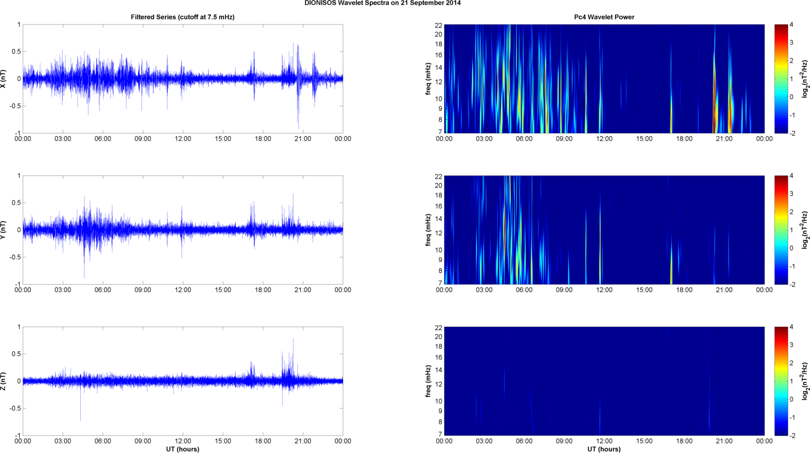Click the Z time series plot area
810x453 pixels.
(183, 381)
